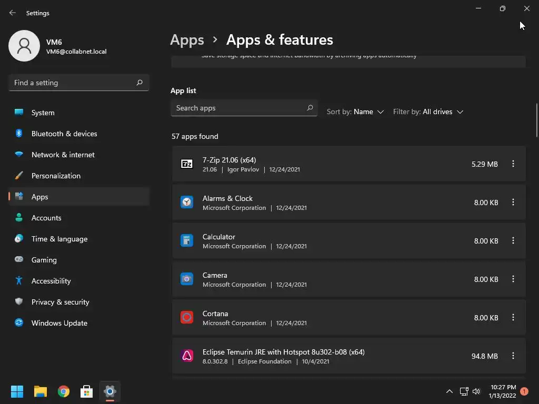Image resolution: width=539 pixels, height=404 pixels.
Task: Click the Calculator app icon in list
Action: (187, 240)
